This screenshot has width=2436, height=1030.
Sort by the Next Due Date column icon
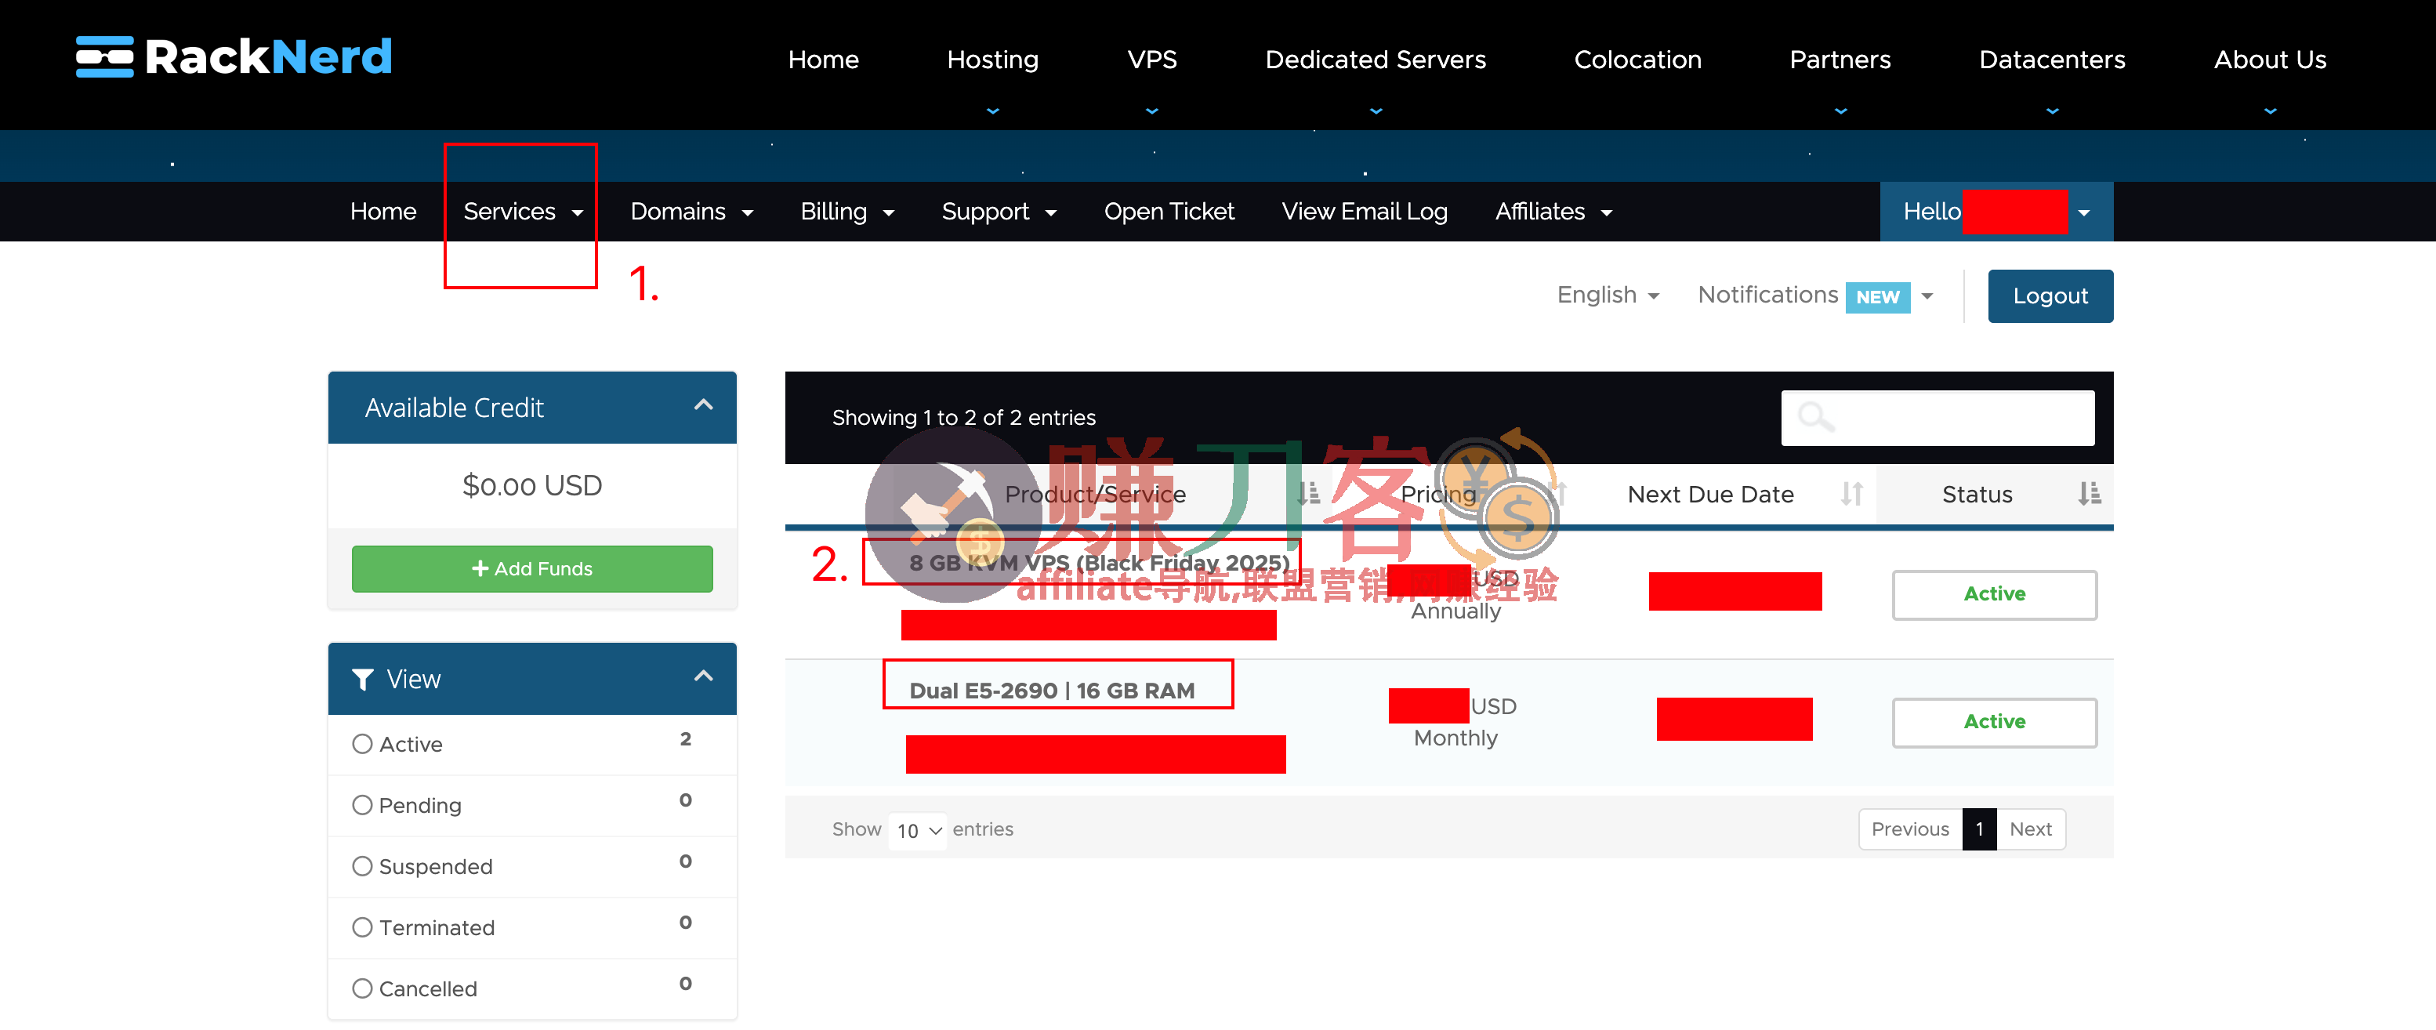click(x=1851, y=494)
